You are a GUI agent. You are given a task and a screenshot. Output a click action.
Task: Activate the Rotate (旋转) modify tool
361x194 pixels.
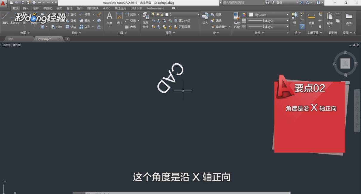tap(72, 15)
